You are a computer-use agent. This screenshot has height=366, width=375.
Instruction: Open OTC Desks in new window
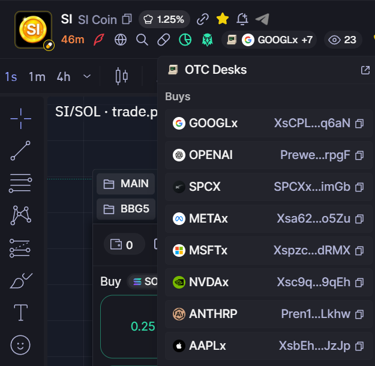click(x=365, y=70)
